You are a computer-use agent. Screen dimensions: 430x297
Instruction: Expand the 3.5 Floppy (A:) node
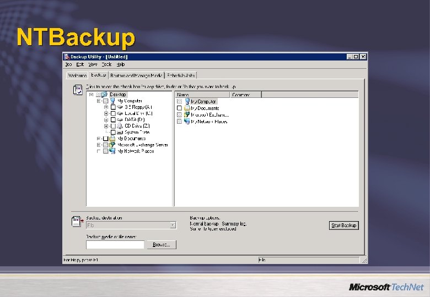coord(106,107)
